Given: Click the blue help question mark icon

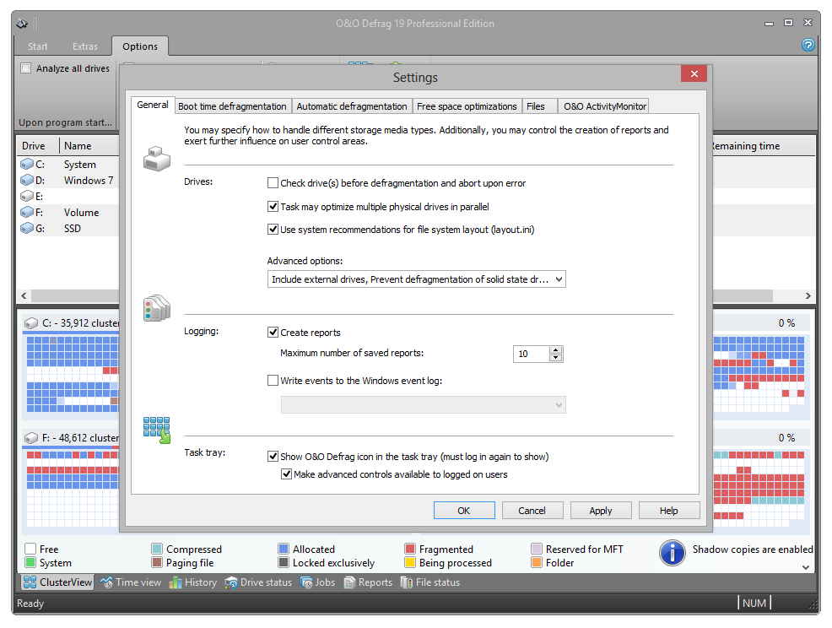Looking at the screenshot, I should [x=808, y=46].
